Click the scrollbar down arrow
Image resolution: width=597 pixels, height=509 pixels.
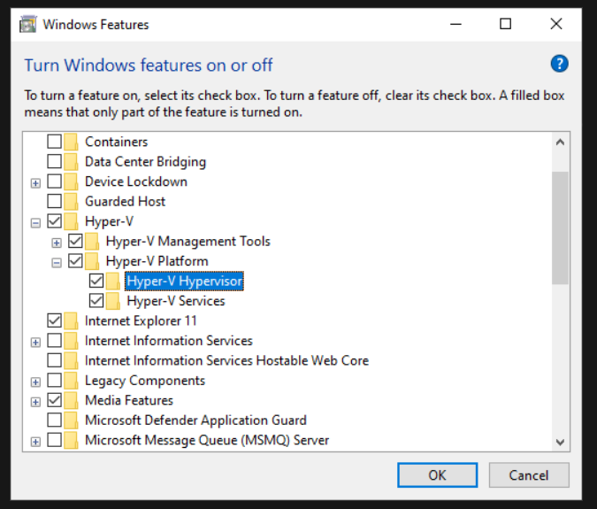click(560, 442)
